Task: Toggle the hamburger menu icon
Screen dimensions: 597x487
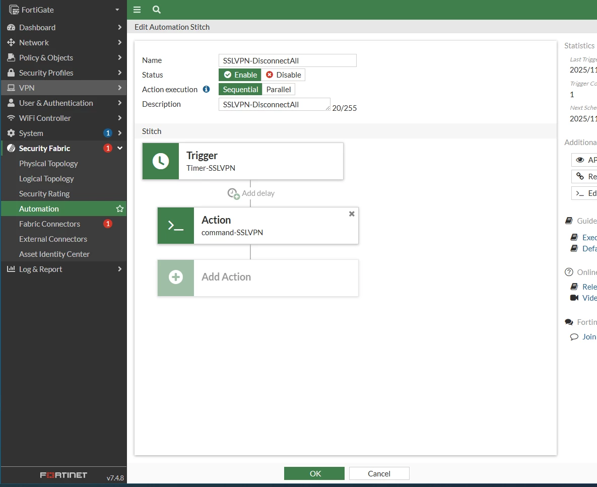Action: point(137,10)
